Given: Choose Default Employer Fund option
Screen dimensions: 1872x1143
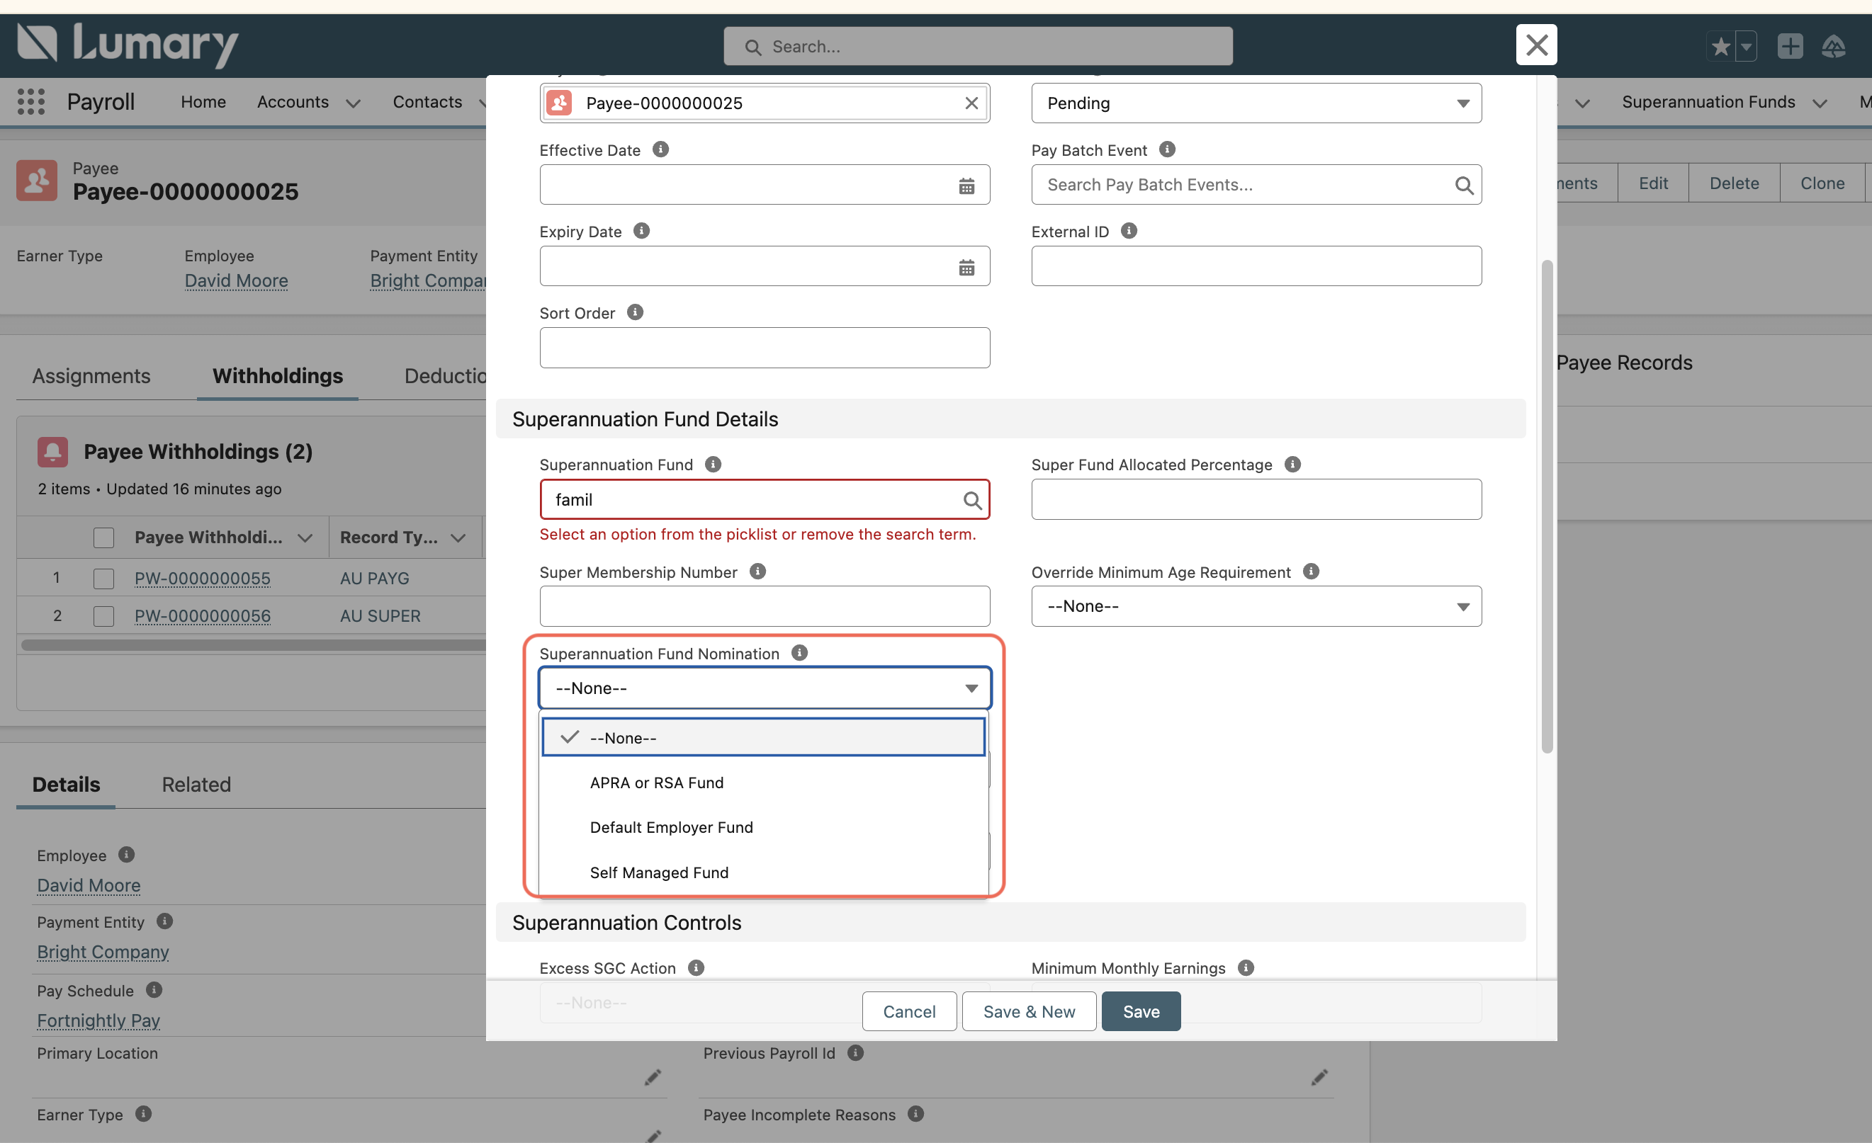Looking at the screenshot, I should (671, 827).
